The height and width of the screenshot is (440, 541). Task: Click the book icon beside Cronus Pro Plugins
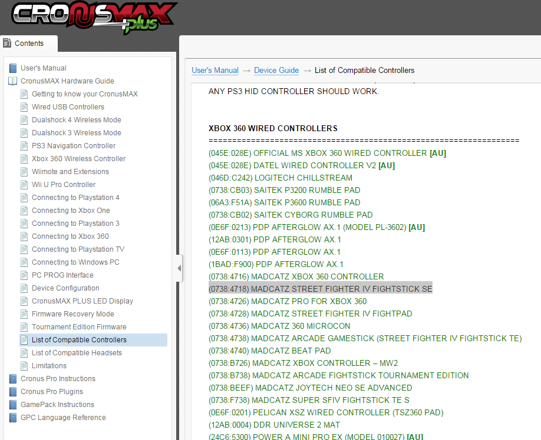click(x=13, y=392)
